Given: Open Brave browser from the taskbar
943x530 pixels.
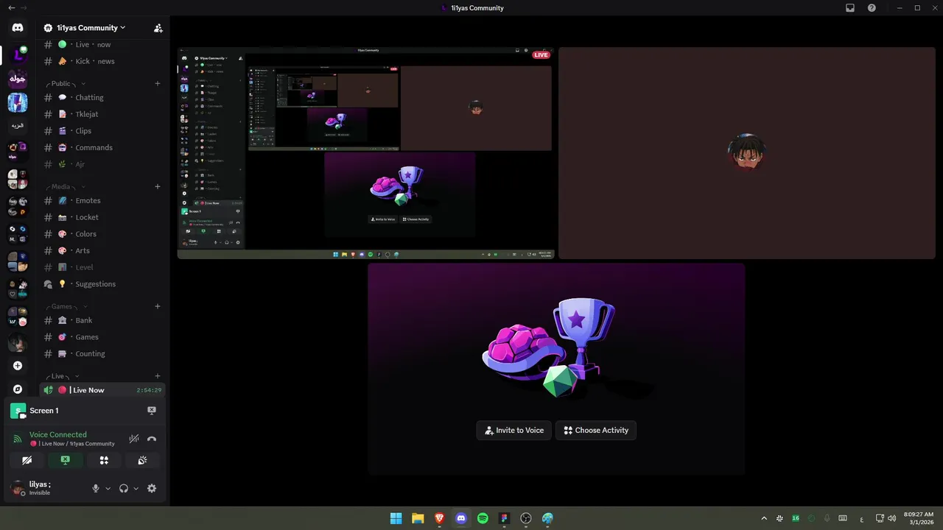Looking at the screenshot, I should pos(439,518).
